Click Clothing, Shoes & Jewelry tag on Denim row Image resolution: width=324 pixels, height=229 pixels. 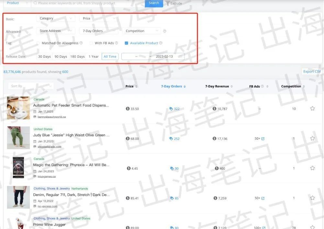(x=52, y=188)
